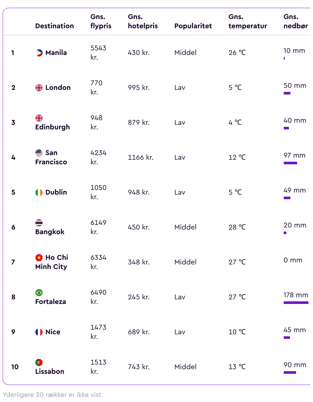Click the Brazil flag icon above Fortaleza
313x402 pixels.
[39, 293]
